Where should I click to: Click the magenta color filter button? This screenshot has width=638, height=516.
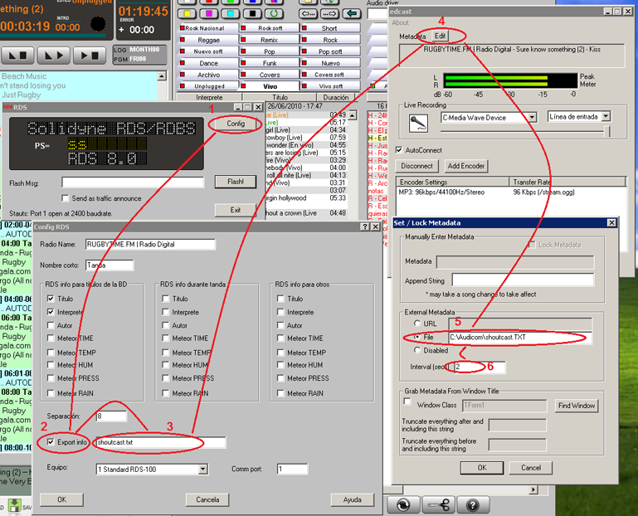(x=209, y=14)
